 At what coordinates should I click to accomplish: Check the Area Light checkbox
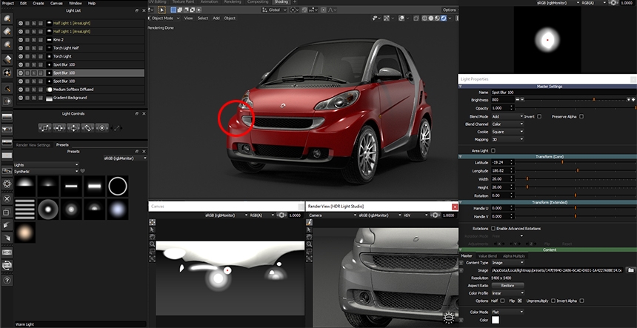(x=493, y=150)
